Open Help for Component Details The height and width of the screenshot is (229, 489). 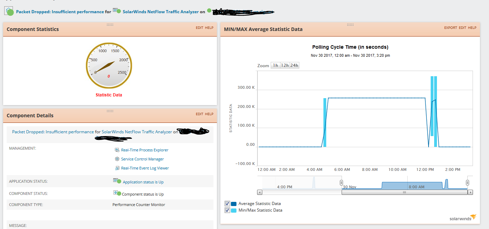point(209,114)
